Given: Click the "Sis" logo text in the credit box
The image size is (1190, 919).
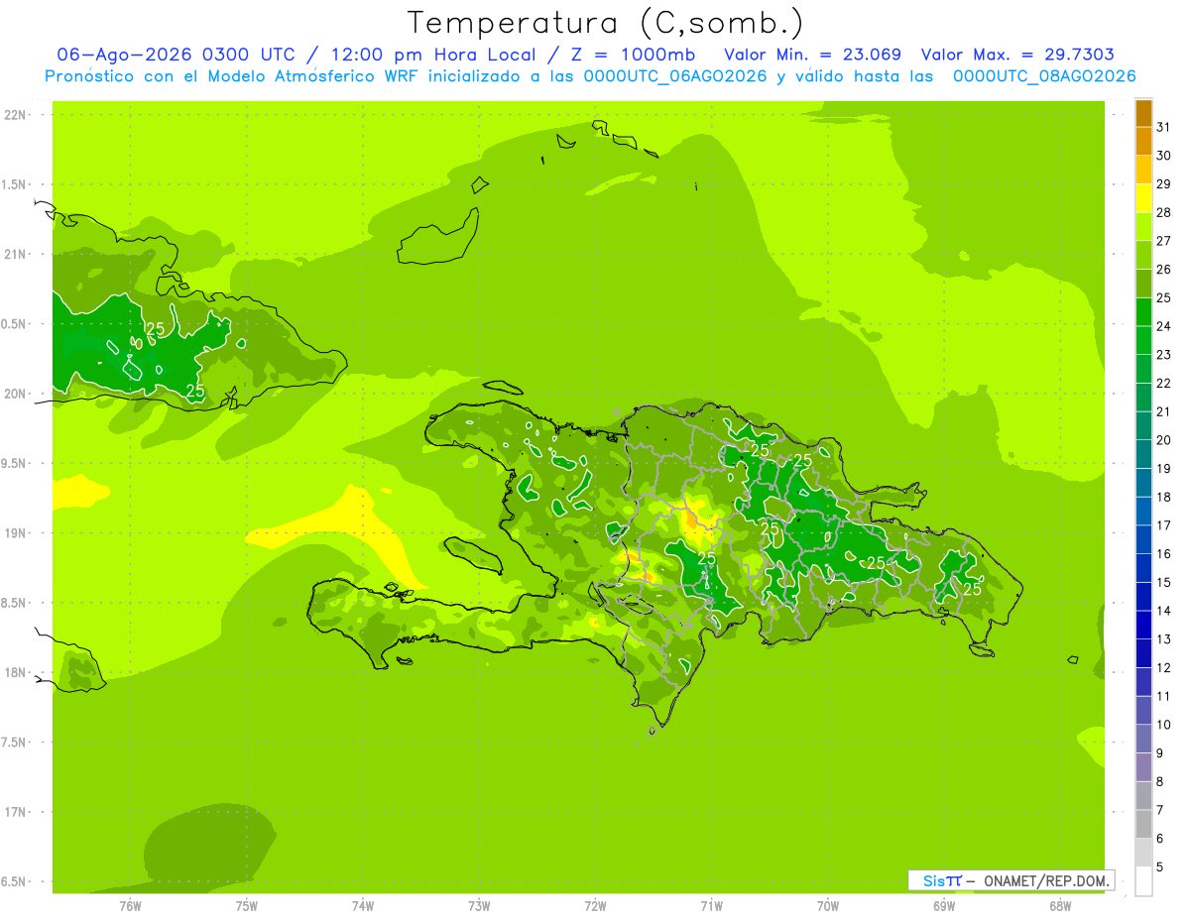Looking at the screenshot, I should click(932, 880).
